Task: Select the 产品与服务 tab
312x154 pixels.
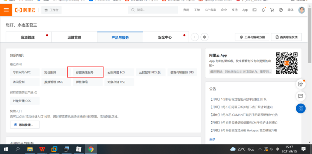Action: pos(120,37)
